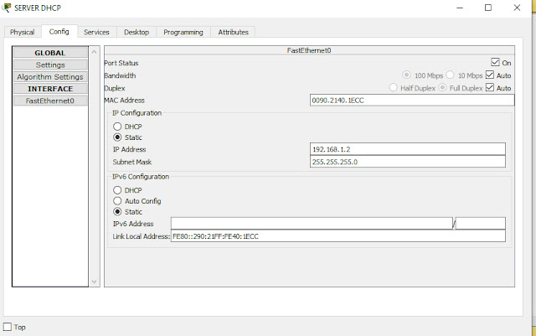Viewport: 536px width, 336px height.
Task: Click the IPv6 prefix length field
Action: 480,224
